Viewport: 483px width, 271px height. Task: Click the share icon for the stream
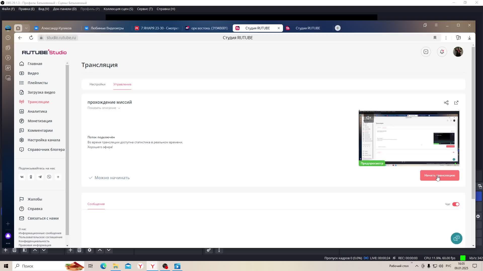(446, 103)
